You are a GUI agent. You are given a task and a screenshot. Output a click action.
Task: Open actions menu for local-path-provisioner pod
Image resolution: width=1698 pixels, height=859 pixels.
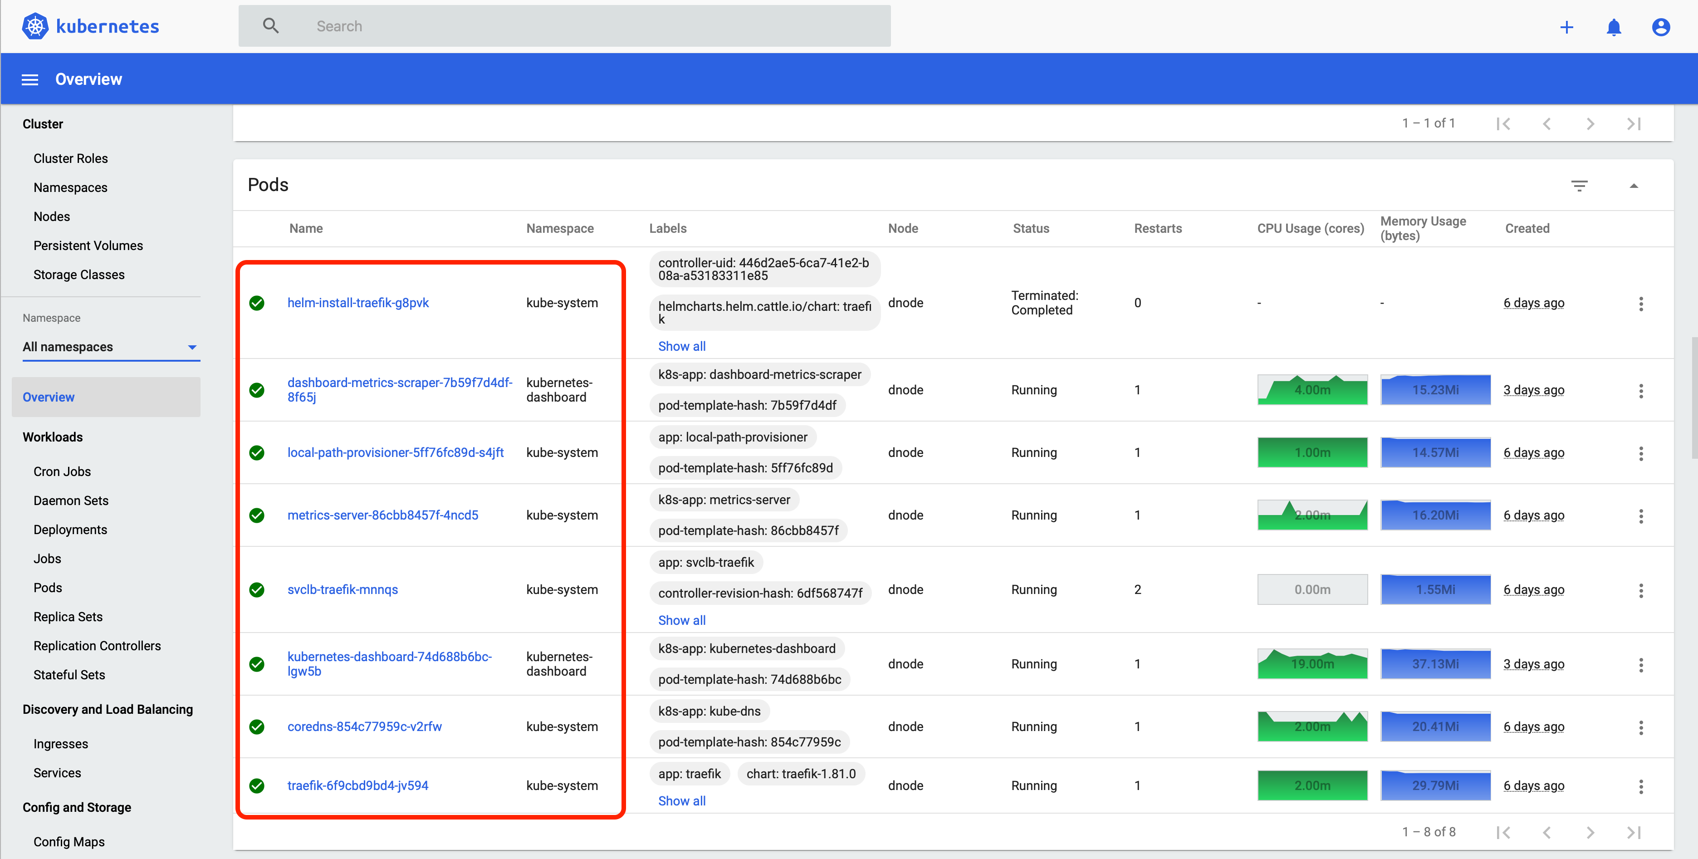coord(1641,453)
